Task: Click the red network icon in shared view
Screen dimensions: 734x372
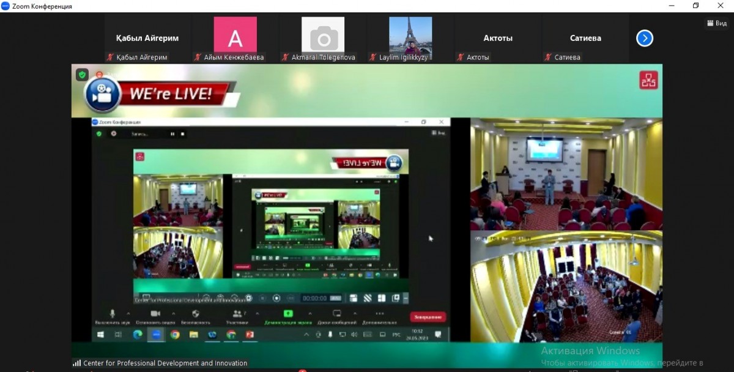Action: 648,80
